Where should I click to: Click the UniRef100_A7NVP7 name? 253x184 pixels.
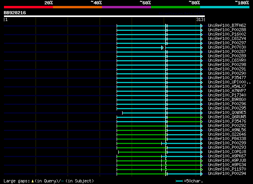[x=227, y=91]
